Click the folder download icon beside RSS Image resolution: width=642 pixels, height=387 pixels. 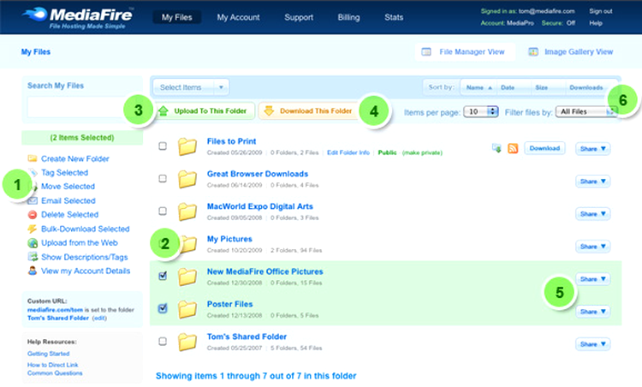[x=496, y=148]
